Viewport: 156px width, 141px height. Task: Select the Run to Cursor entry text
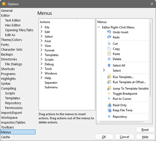[122, 99]
